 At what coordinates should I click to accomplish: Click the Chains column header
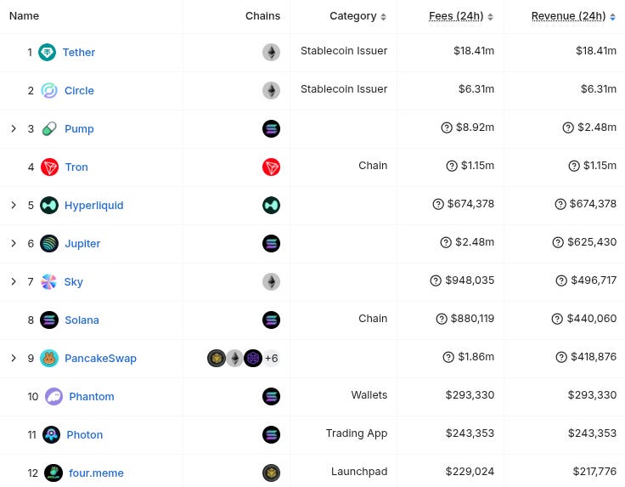(262, 16)
